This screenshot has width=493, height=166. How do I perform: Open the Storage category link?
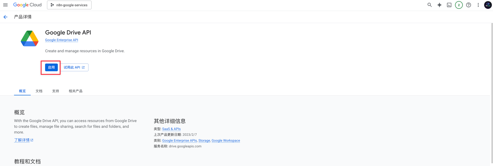tap(204, 140)
